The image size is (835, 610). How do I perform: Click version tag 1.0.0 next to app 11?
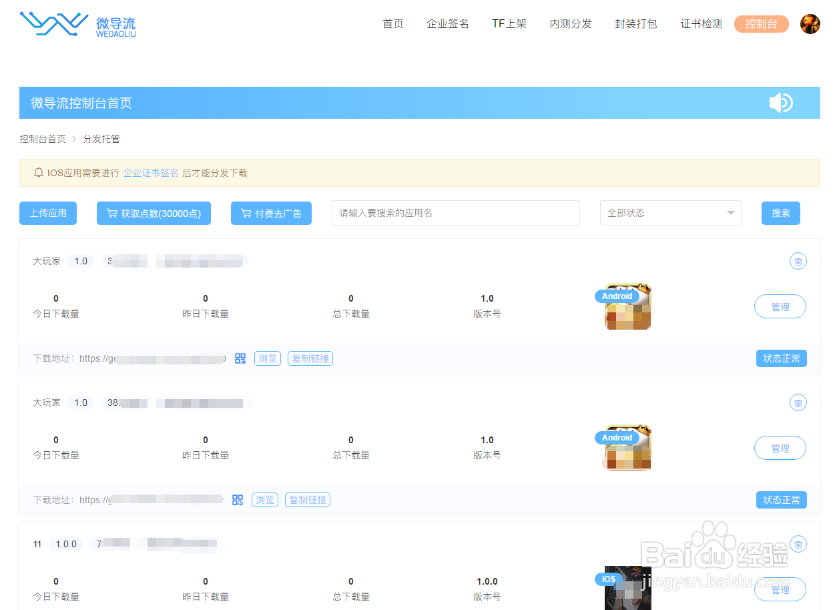(x=66, y=544)
